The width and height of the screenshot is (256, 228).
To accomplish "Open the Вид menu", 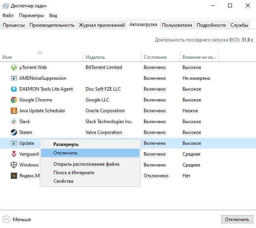I will pyautogui.click(x=53, y=15).
